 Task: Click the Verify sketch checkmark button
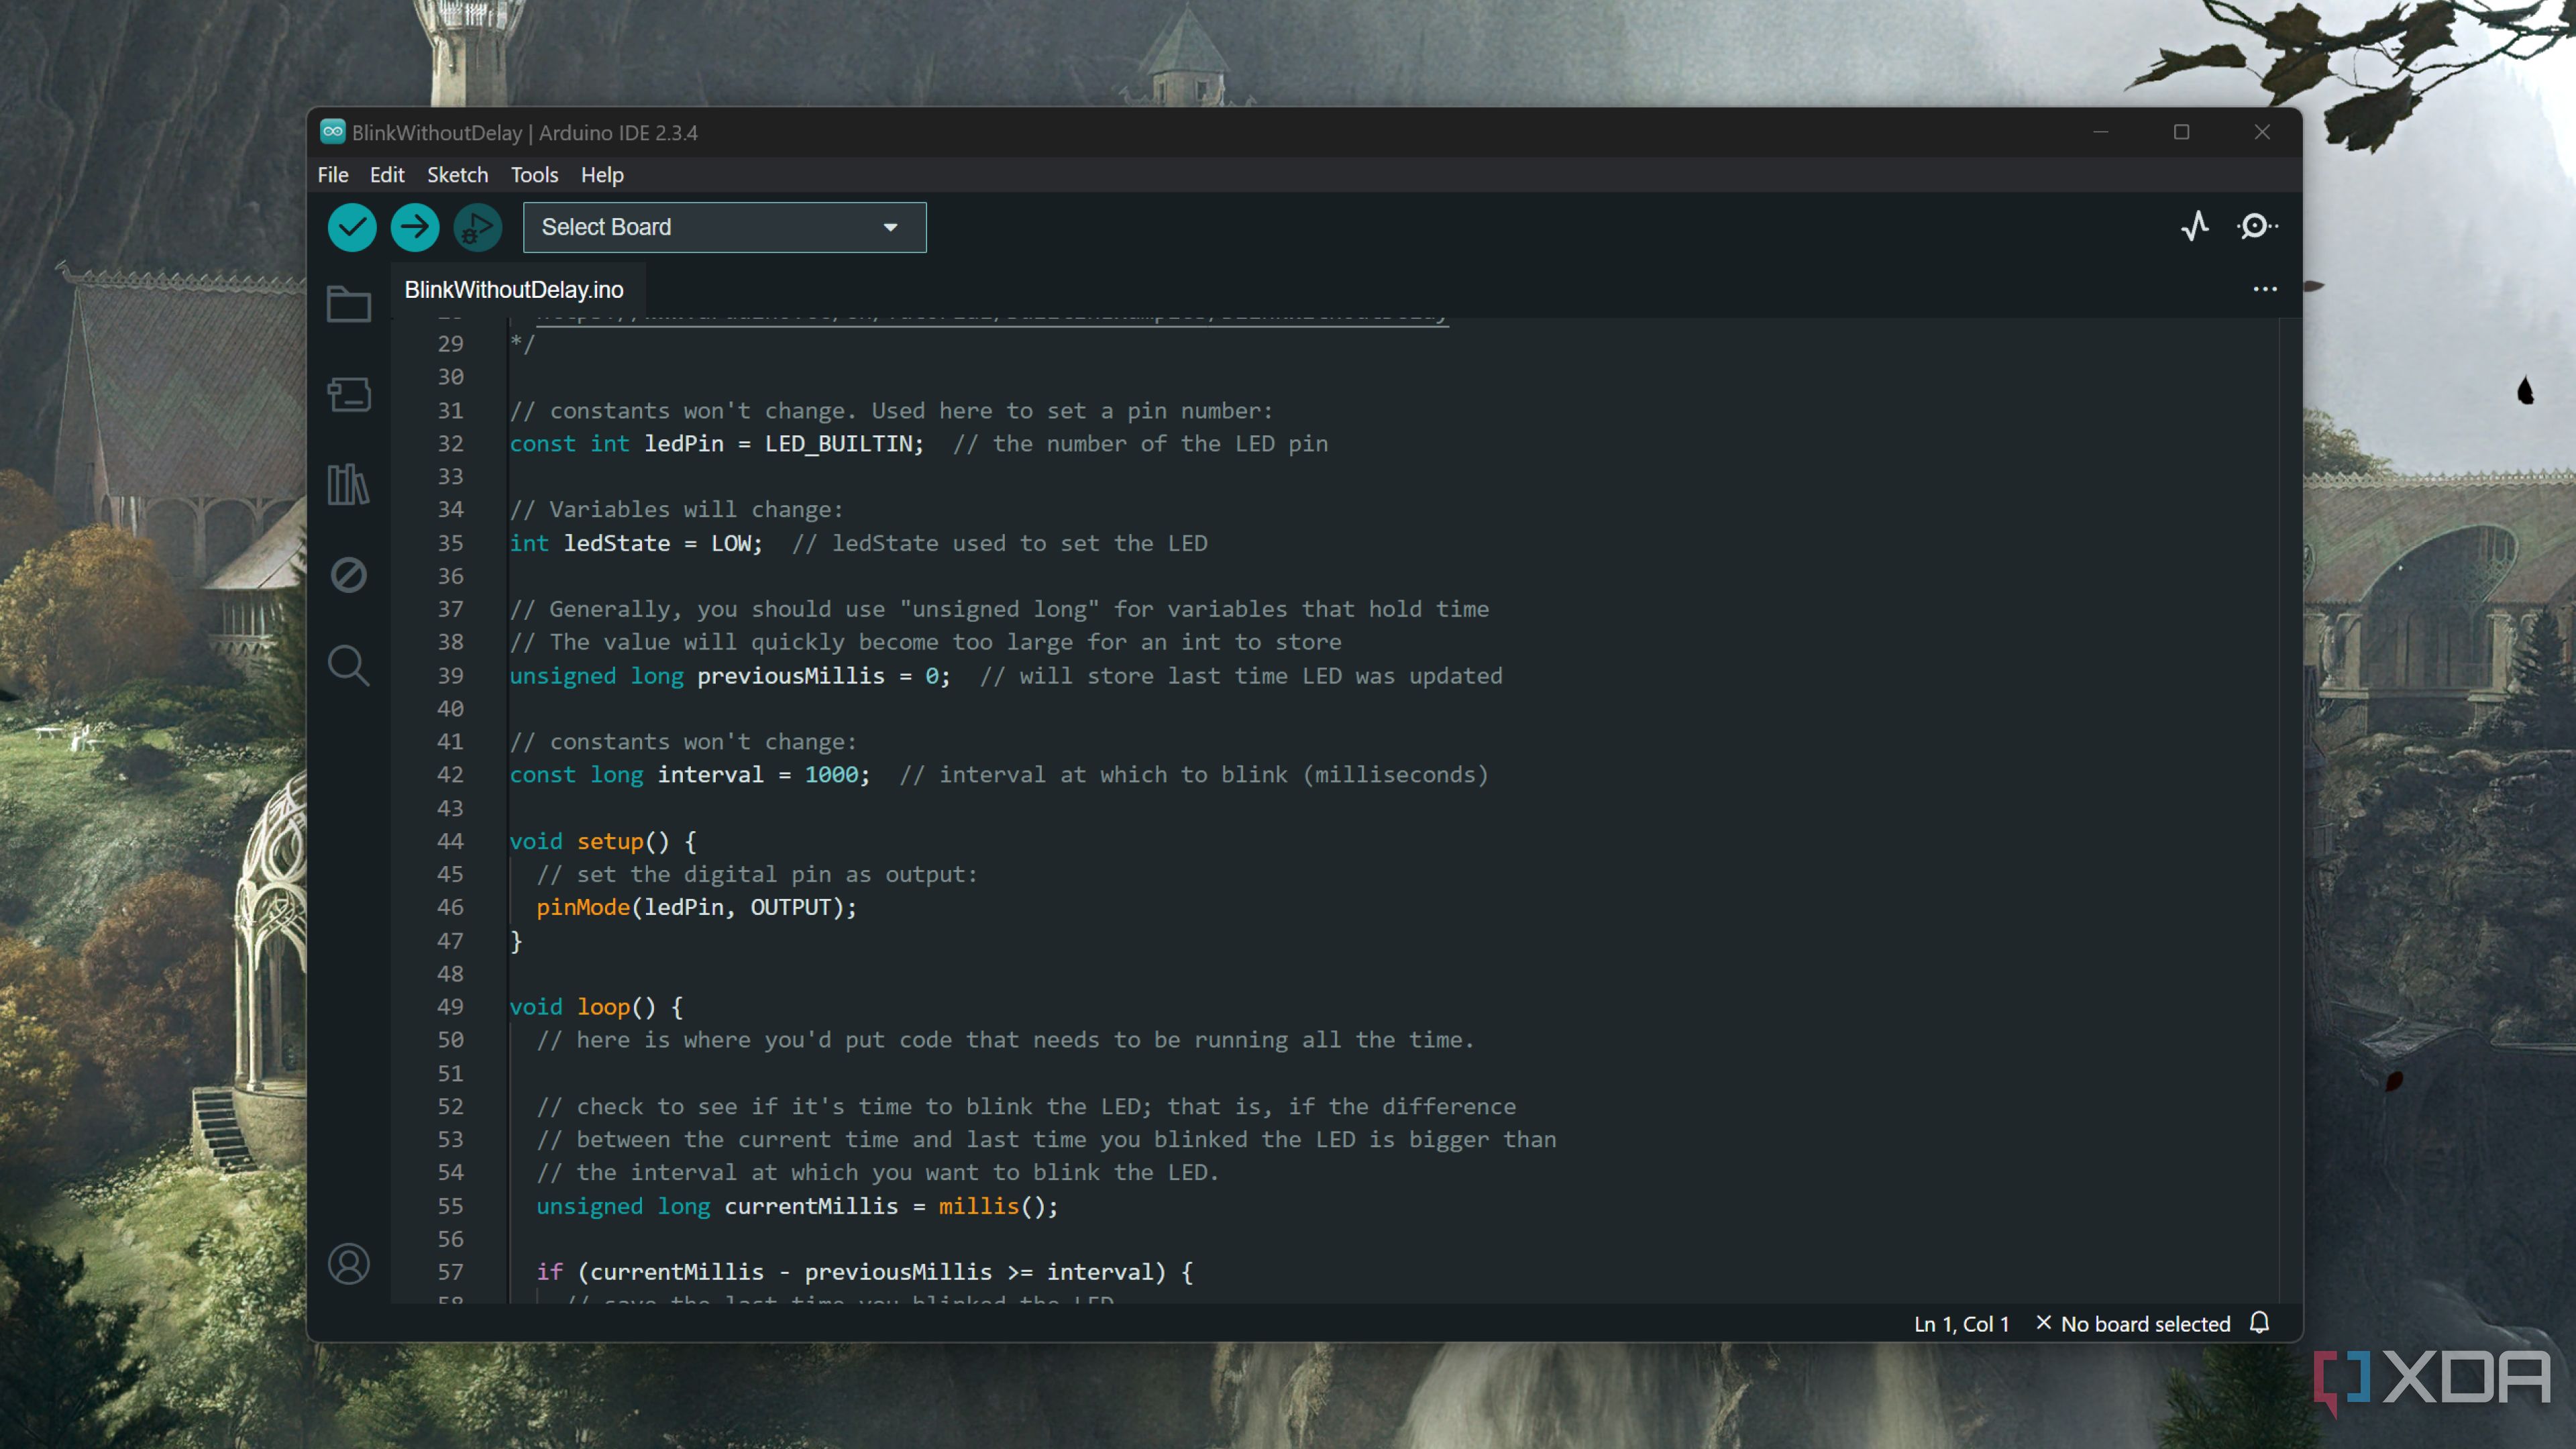pos(352,227)
